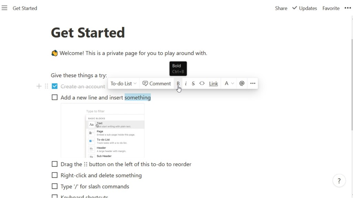Viewport: 353px width, 198px height.
Task: Open the text color A dropdown
Action: pos(229,84)
